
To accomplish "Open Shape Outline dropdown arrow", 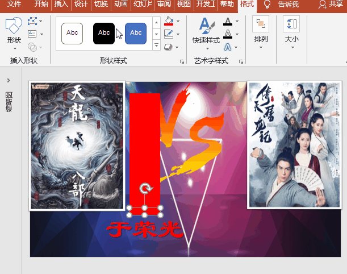I will coord(178,34).
